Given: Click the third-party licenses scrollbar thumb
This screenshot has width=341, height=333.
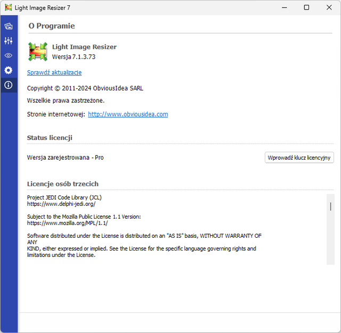Looking at the screenshot, I should pos(330,206).
